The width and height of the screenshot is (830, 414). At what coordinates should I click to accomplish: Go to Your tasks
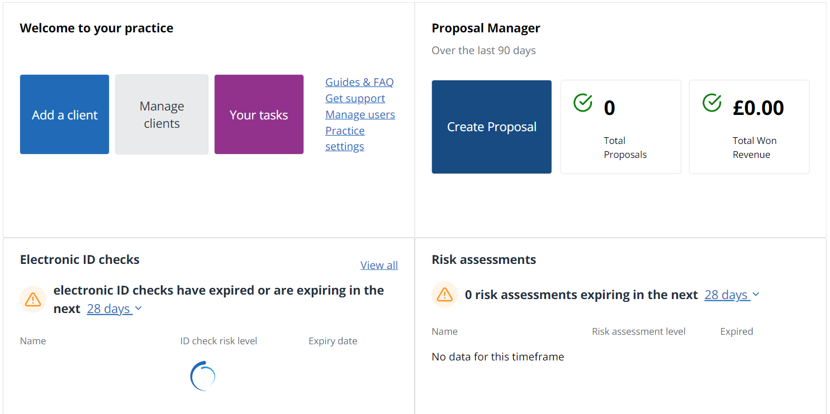point(259,114)
